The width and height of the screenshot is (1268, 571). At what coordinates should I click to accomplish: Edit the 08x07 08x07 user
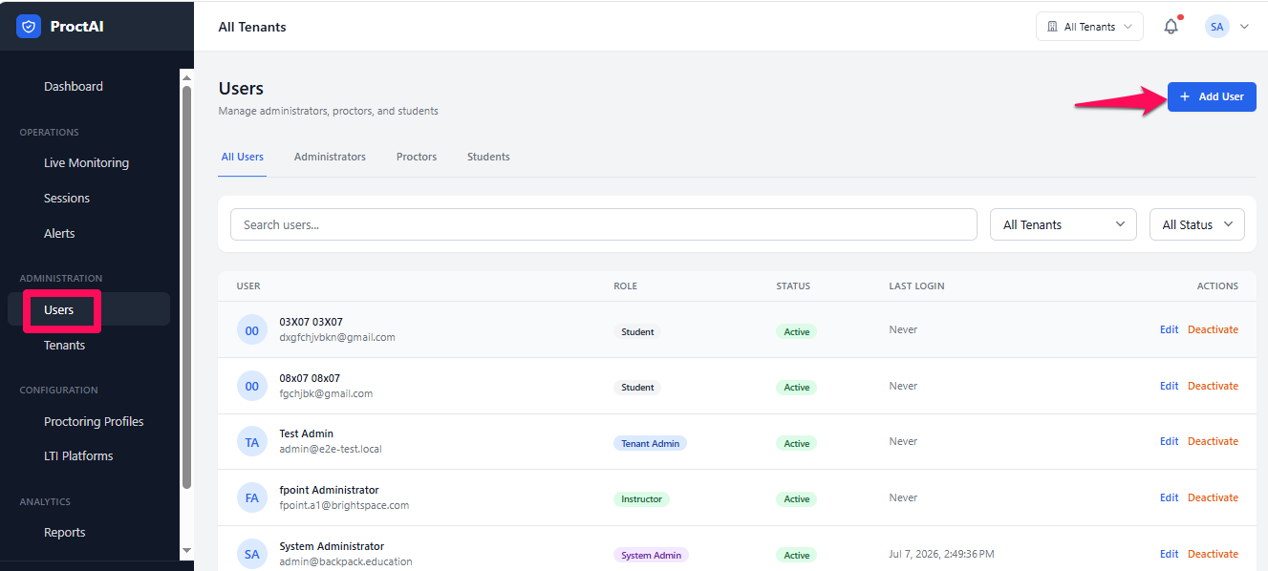pos(1169,386)
